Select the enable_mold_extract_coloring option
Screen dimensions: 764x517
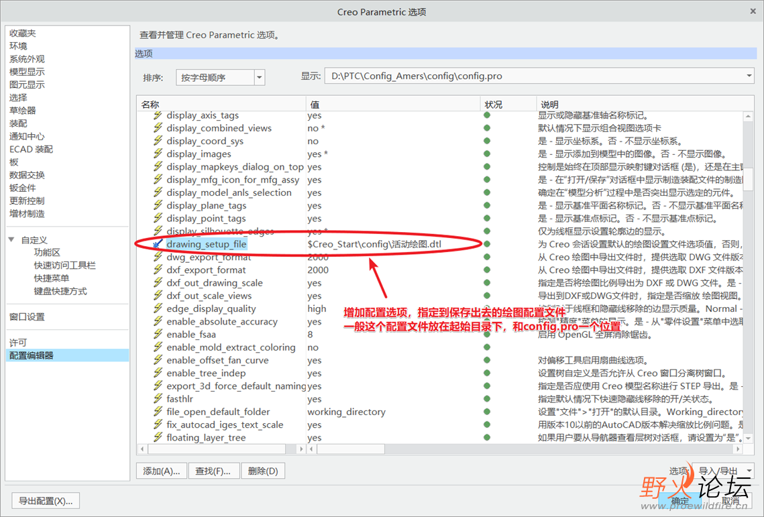[231, 347]
